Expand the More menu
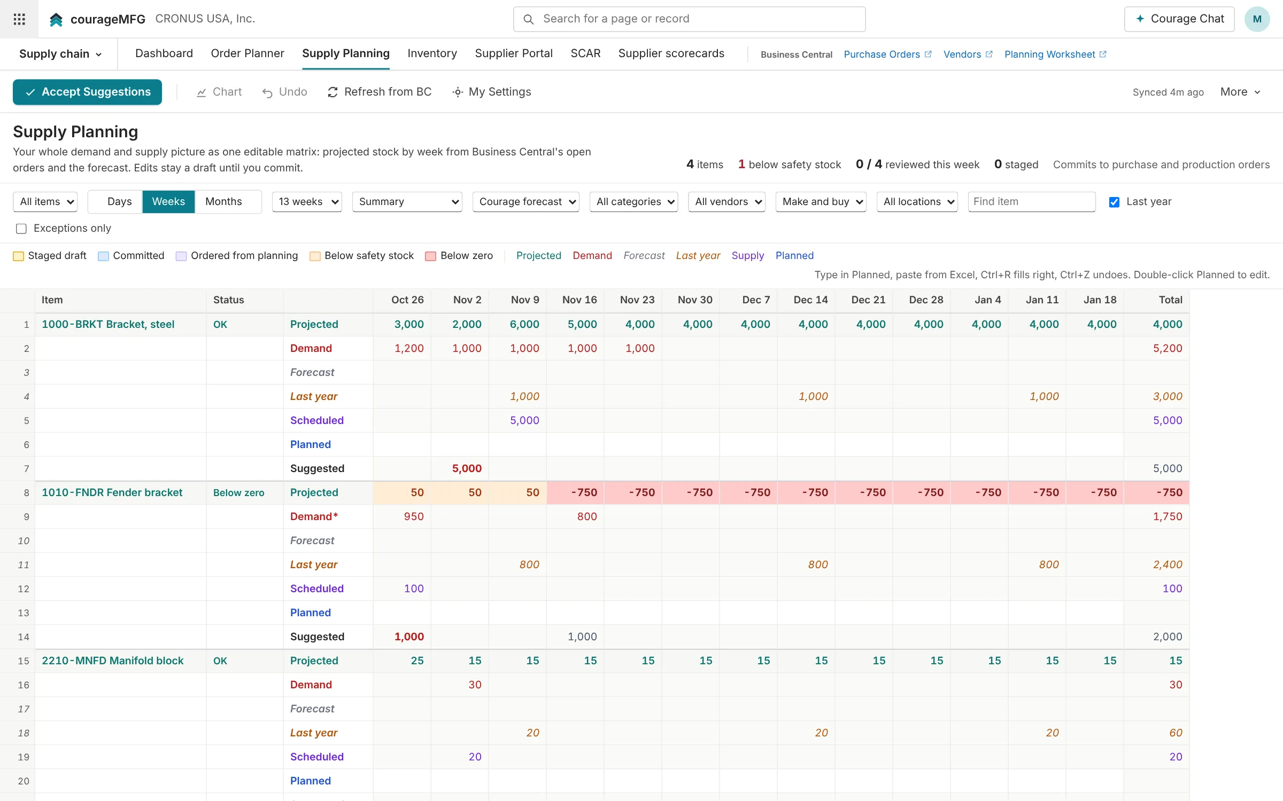This screenshot has height=801, width=1283. tap(1240, 92)
